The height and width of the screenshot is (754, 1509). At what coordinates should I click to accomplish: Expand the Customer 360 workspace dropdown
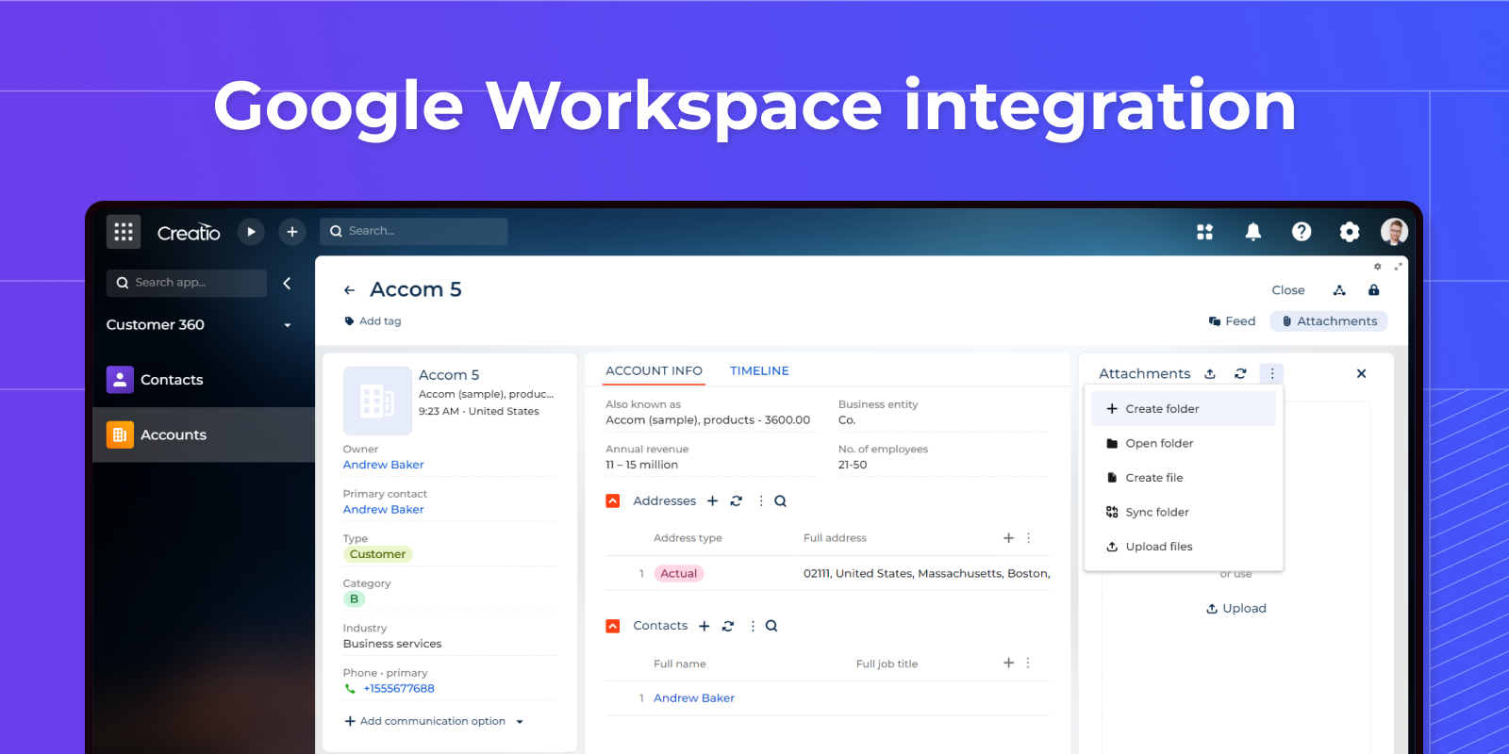tap(287, 325)
